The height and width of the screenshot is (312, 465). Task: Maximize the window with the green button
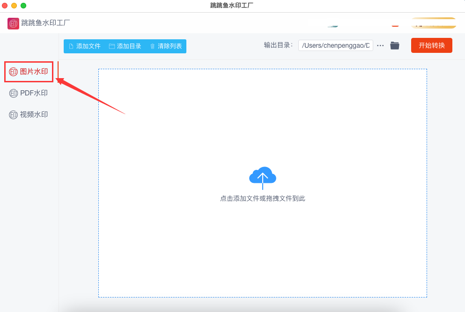[x=23, y=5]
